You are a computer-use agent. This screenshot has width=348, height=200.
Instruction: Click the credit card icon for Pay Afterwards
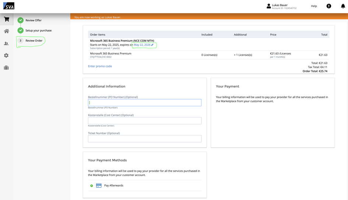pos(99,186)
